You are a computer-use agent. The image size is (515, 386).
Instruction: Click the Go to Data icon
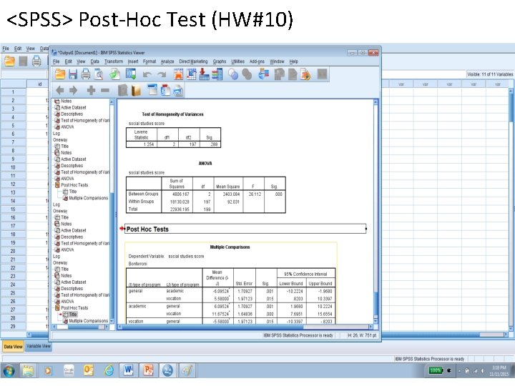point(178,74)
